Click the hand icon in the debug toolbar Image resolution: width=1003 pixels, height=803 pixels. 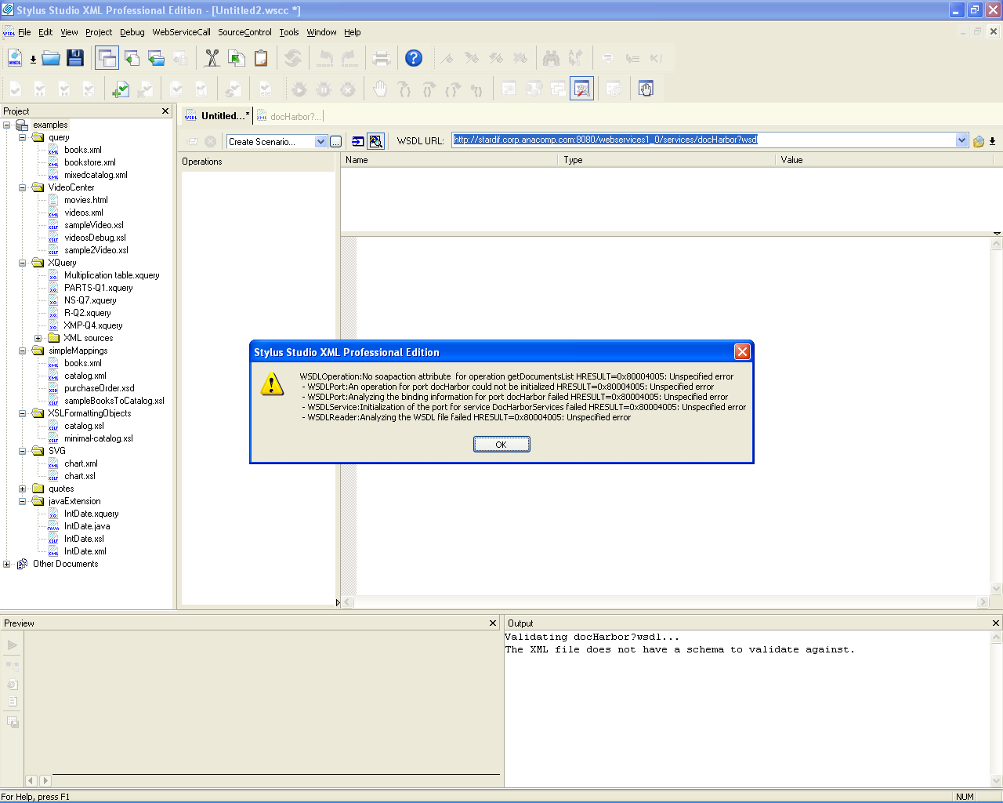pos(380,89)
